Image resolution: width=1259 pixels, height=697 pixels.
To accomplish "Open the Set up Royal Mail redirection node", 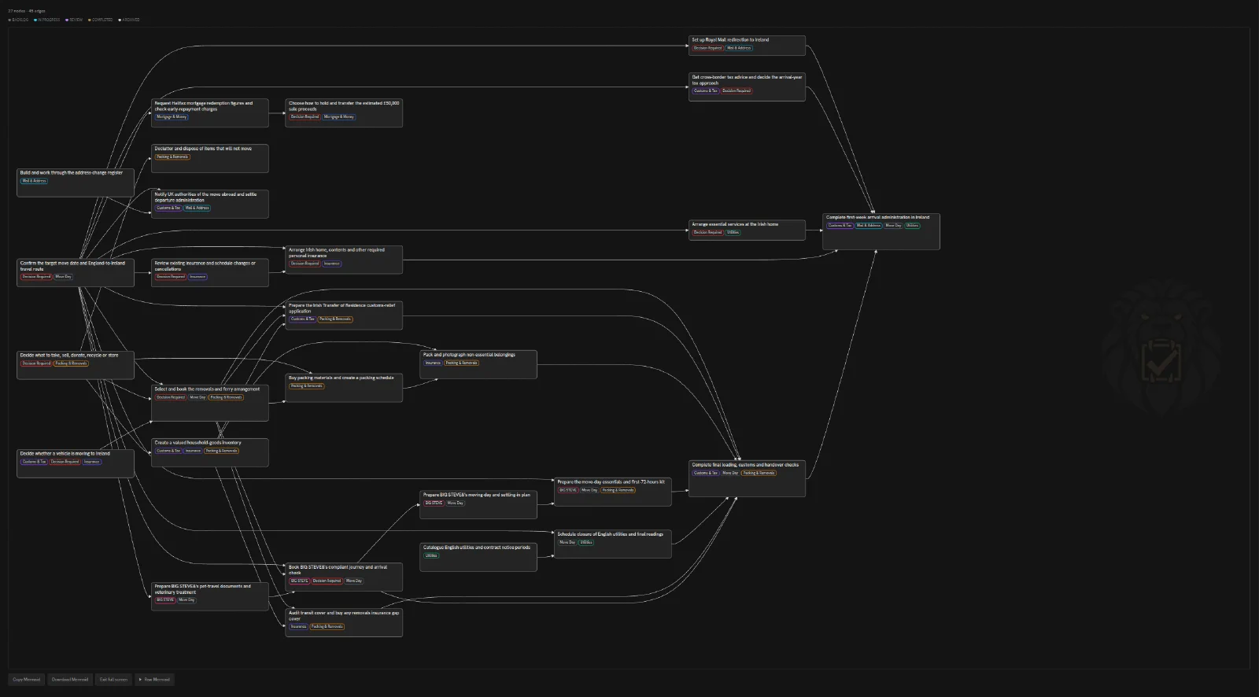I will click(747, 46).
